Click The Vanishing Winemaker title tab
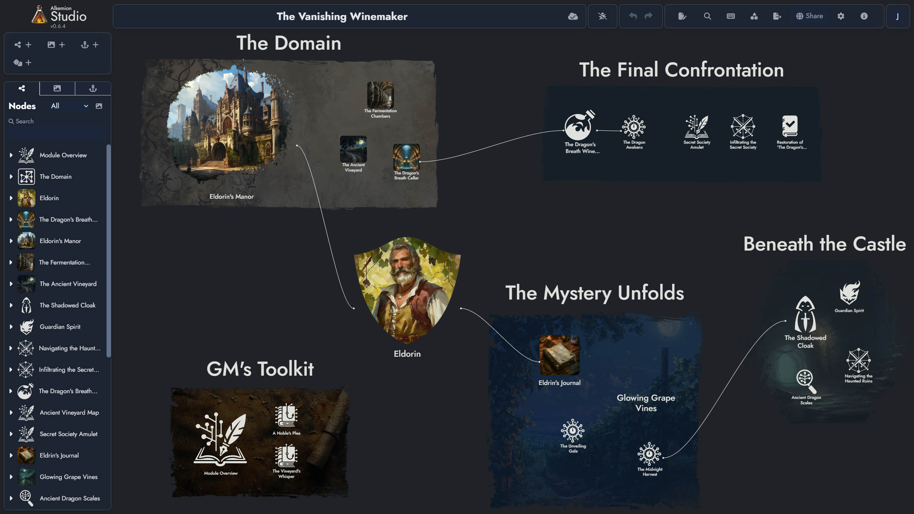914x514 pixels. (342, 16)
